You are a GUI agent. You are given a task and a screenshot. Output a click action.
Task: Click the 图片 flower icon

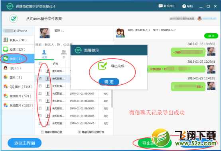click(x=6, y=77)
